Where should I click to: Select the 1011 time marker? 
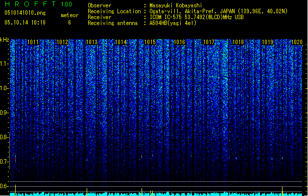pos(33,42)
